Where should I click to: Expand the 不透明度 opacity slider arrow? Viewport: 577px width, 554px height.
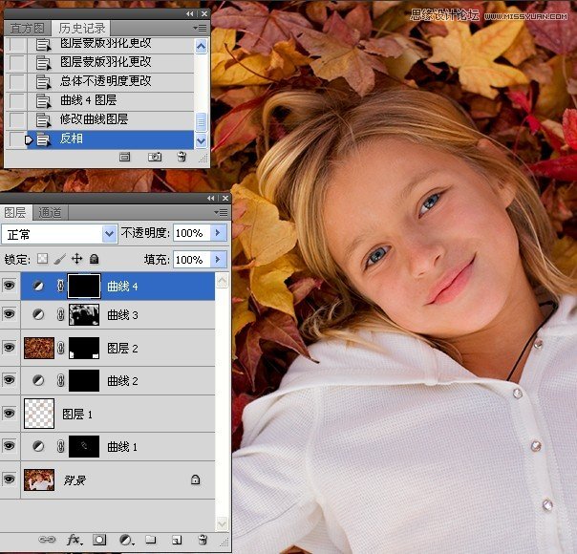tap(218, 232)
